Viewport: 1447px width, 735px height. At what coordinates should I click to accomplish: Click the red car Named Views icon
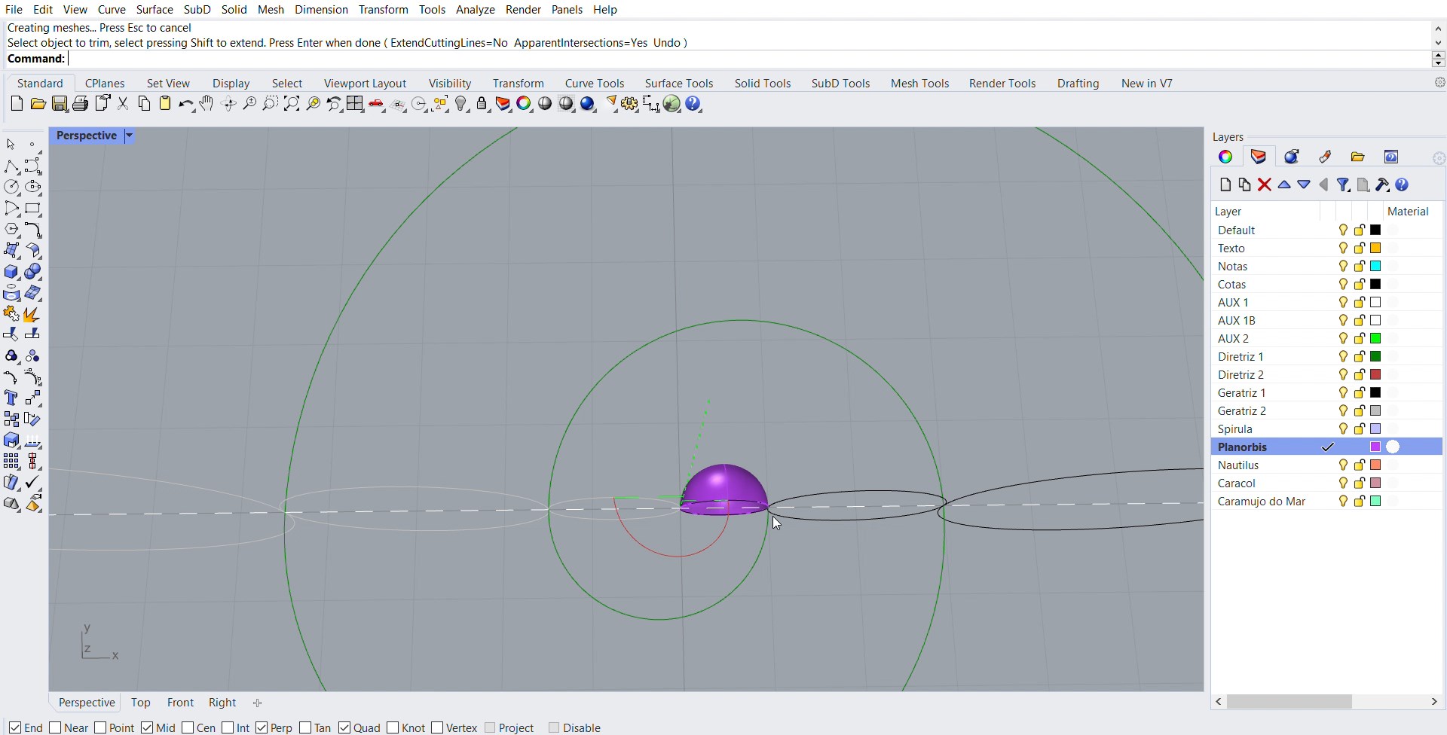(377, 105)
